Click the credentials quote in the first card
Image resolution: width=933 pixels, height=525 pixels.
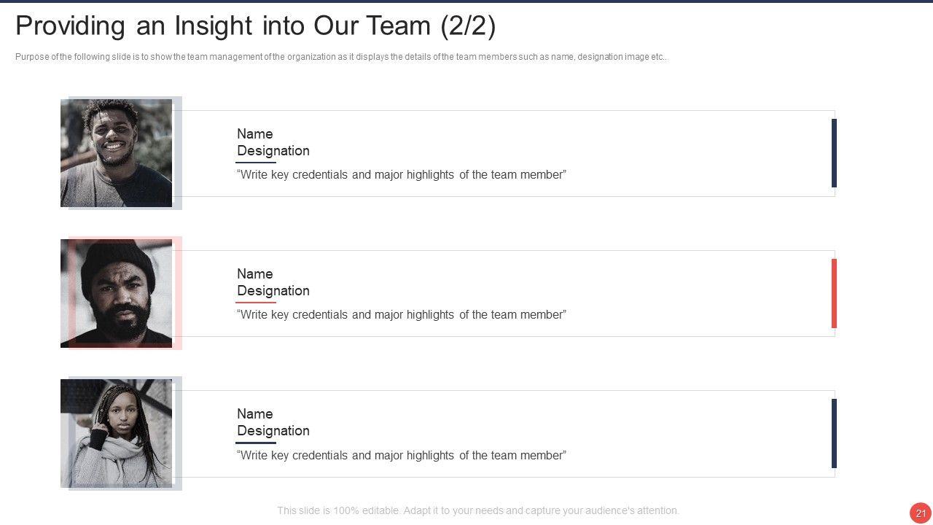pyautogui.click(x=402, y=175)
